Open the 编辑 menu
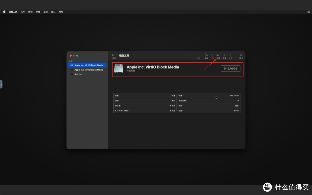 click(x=30, y=12)
